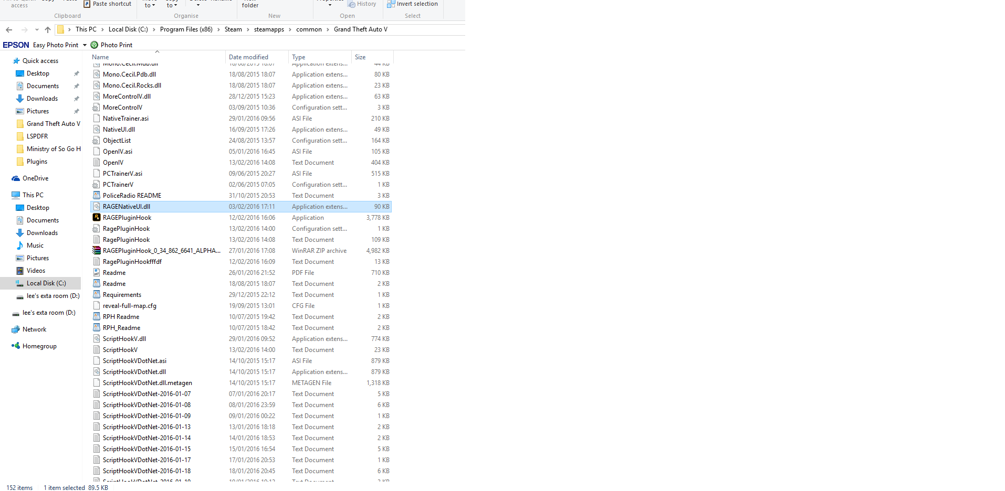
Task: Click the Videos film icon
Action: (x=20, y=271)
